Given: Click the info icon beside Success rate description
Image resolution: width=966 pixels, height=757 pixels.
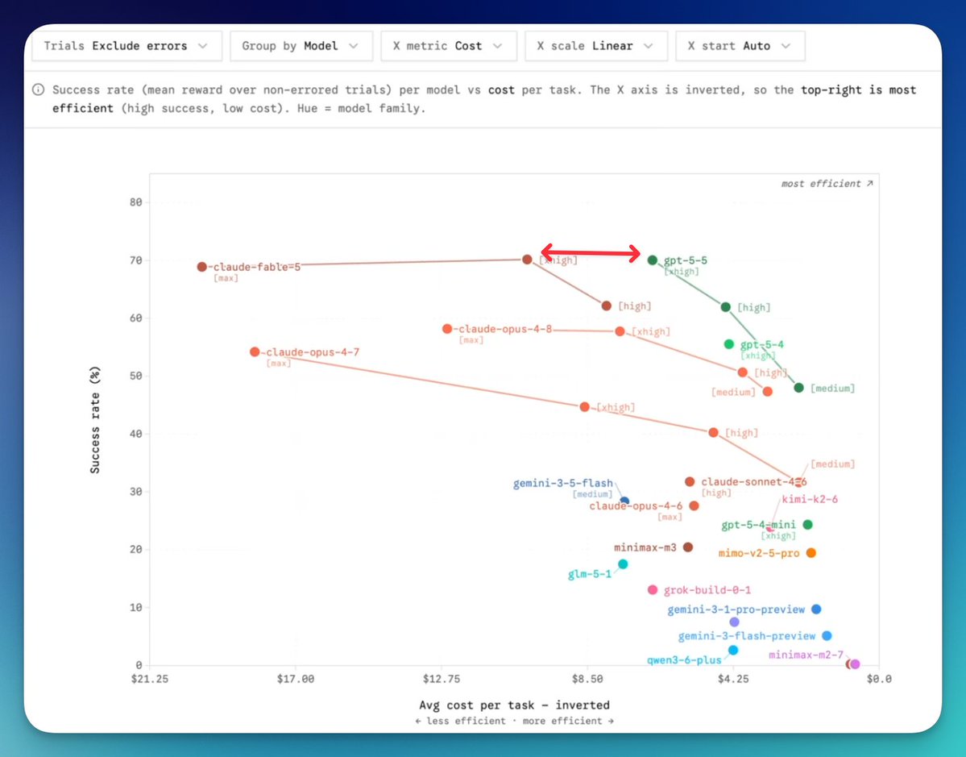Looking at the screenshot, I should click(x=38, y=90).
